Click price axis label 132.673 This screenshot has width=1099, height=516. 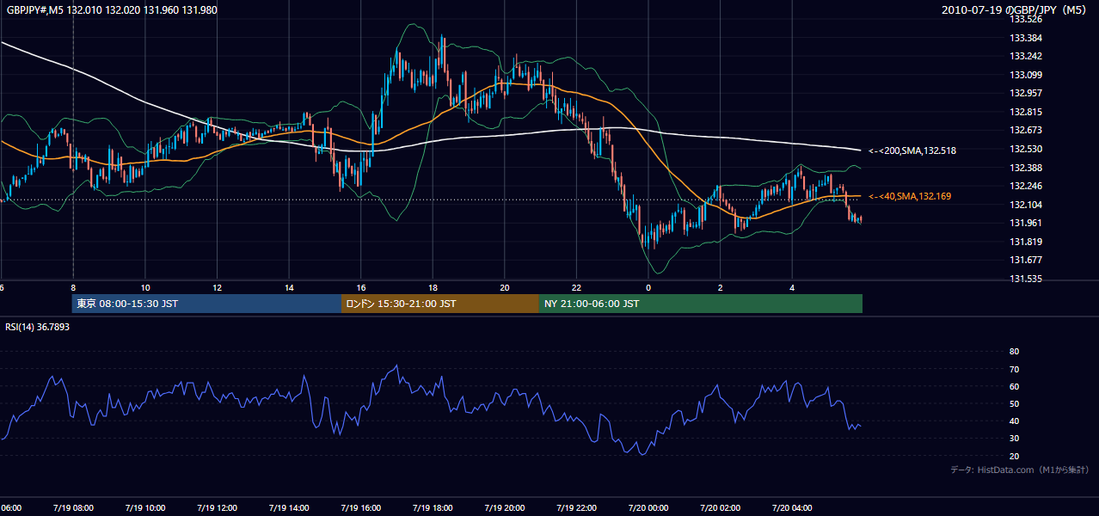point(1025,130)
